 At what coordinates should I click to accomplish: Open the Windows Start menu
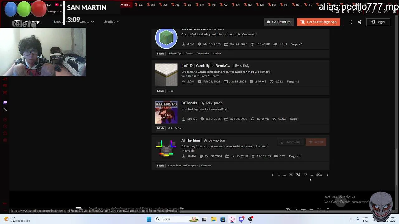[149, 219]
